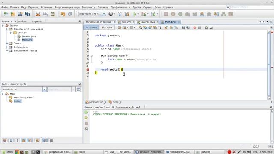Image resolution: width=274 pixels, height=154 pixels.
Task: Expand the Тесты folder node
Action: 7,44
